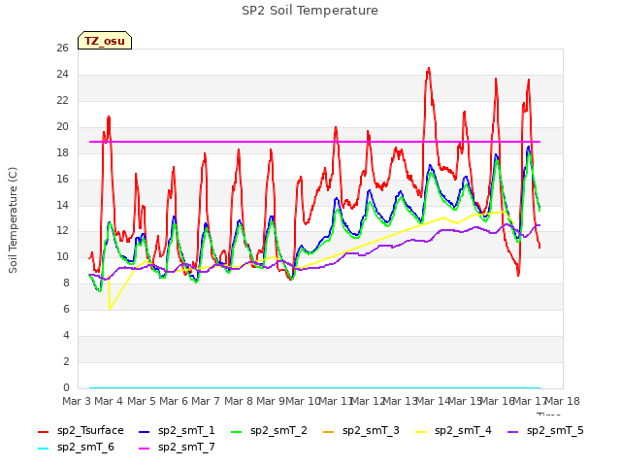621x466 pixels.
Task: Toggle sp2_smT_7 legend entry
Action: 177,448
